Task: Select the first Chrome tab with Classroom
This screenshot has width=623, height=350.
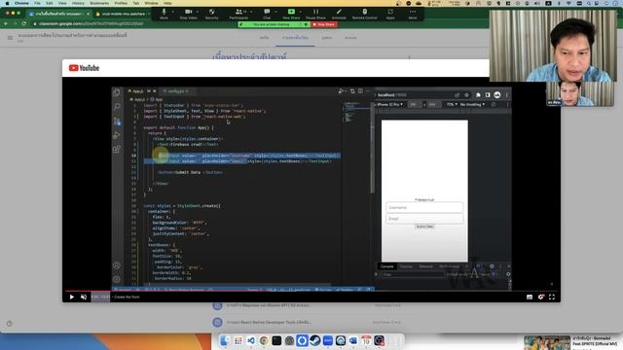Action: click(58, 14)
